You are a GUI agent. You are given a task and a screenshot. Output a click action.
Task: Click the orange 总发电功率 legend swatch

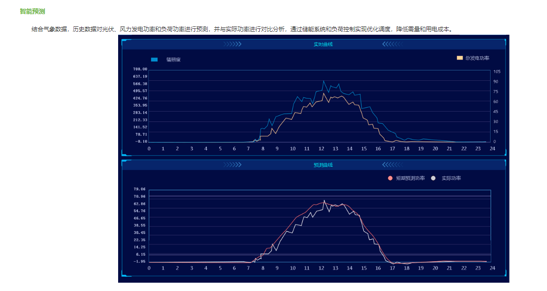point(459,58)
